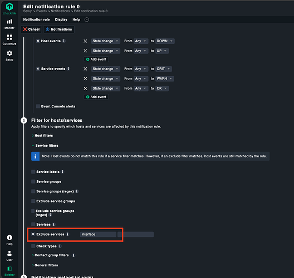
Task: Click the checkmk logo
Action: [x=9, y=8]
